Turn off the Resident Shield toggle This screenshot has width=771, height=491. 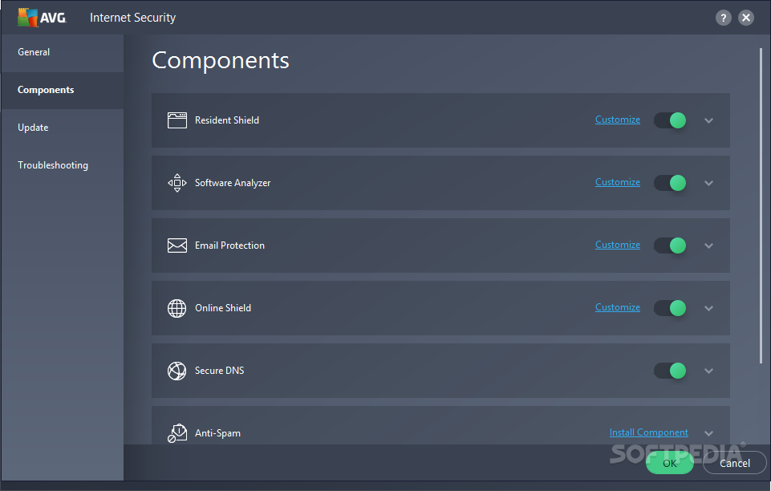[x=670, y=120]
